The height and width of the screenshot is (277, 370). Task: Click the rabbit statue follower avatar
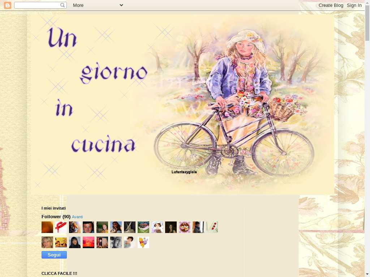coord(130,227)
